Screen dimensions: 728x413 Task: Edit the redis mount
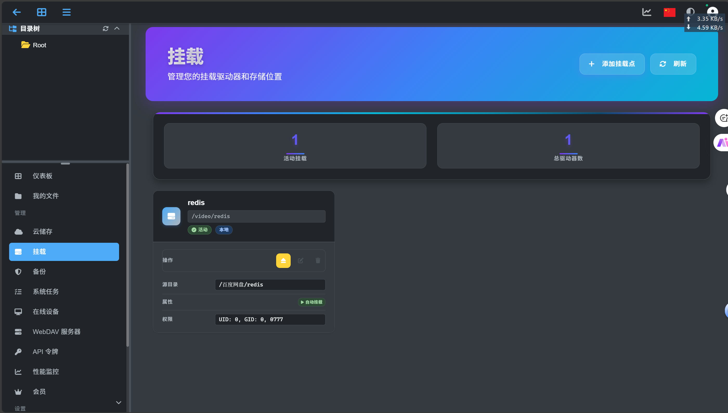tap(301, 260)
